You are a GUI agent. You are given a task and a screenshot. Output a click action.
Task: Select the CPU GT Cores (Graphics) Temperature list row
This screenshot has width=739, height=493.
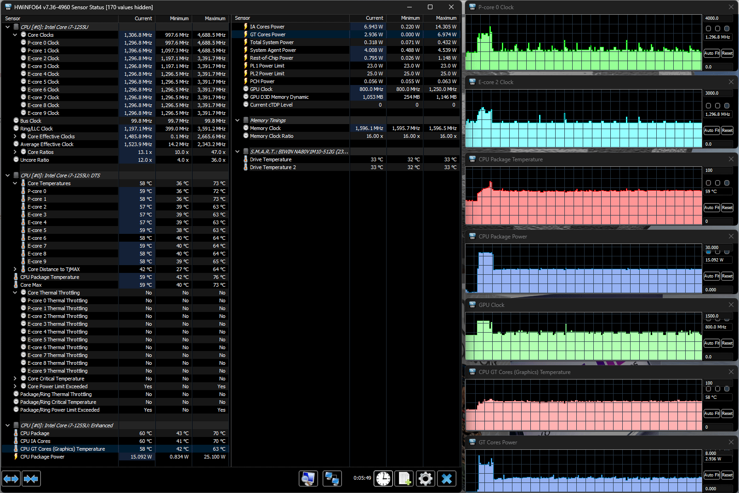point(115,449)
